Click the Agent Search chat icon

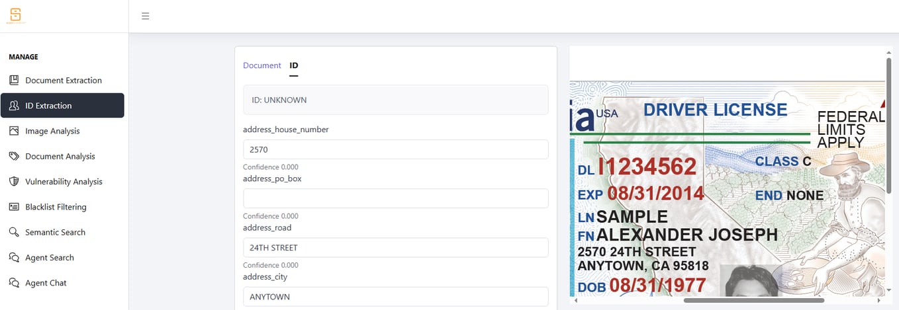(x=14, y=257)
